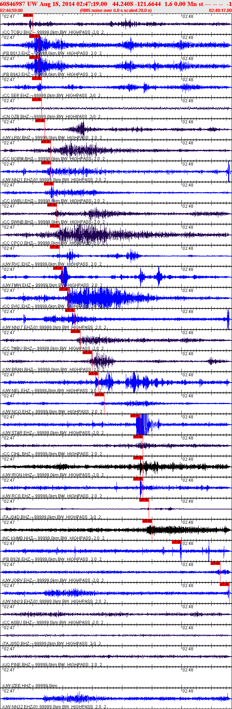Image resolution: width=232 pixels, height=709 pixels.
Task: Click the red pick marker on SVIC trace
Action: [x=64, y=289]
